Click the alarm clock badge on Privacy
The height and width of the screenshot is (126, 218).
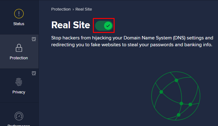pyautogui.click(x=34, y=73)
